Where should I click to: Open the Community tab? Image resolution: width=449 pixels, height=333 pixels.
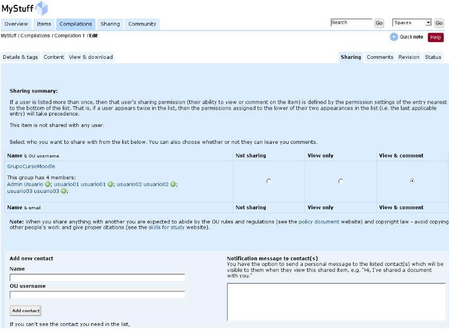tap(142, 24)
